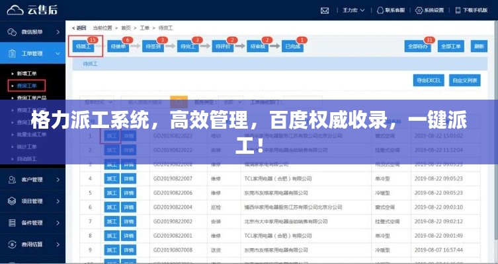498x264 pixels.
Task: Click 详情 for order GD20190807008
Action: 128,250
